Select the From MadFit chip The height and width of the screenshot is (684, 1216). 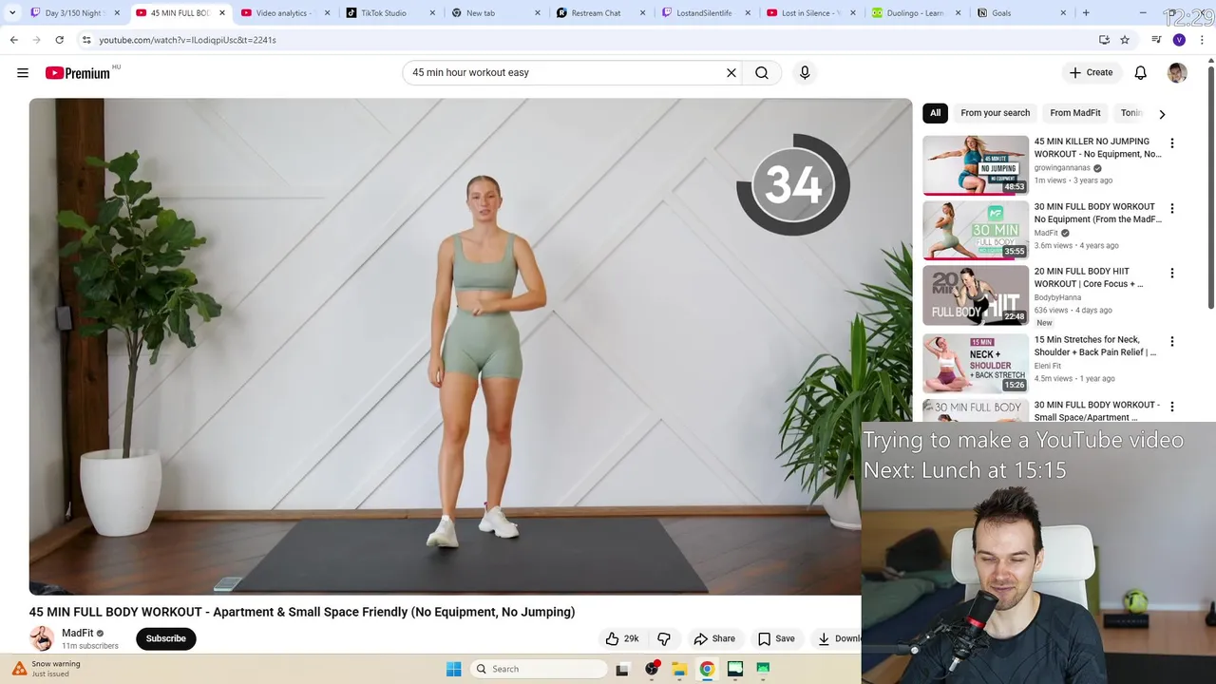point(1074,113)
